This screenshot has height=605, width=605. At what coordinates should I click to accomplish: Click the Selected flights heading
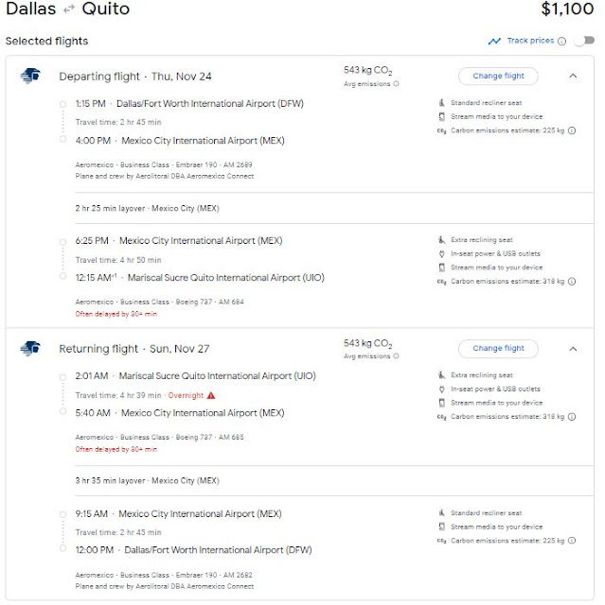[46, 42]
